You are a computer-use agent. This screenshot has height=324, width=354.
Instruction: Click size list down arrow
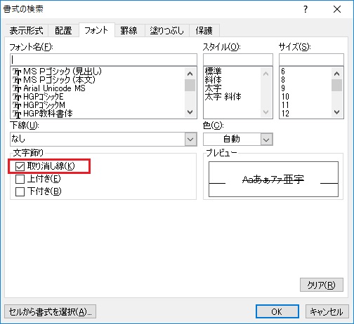(336, 112)
